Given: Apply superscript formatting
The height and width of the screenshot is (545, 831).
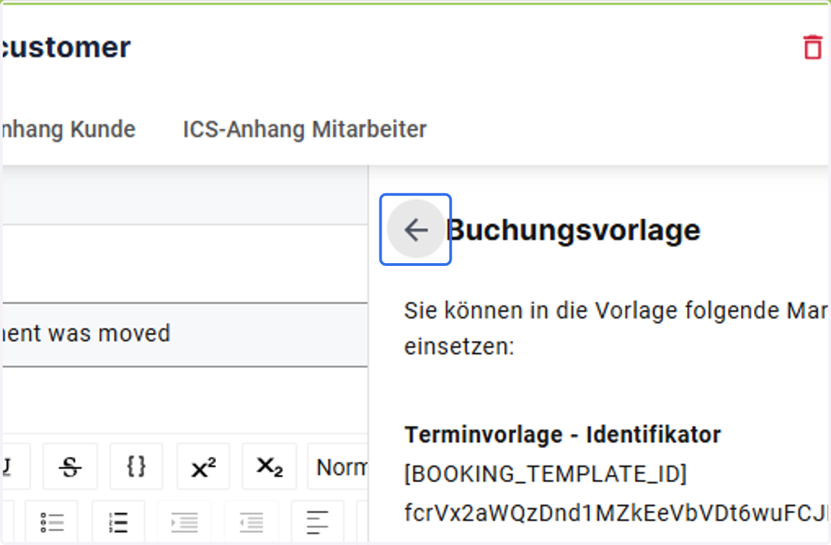Looking at the screenshot, I should click(204, 467).
